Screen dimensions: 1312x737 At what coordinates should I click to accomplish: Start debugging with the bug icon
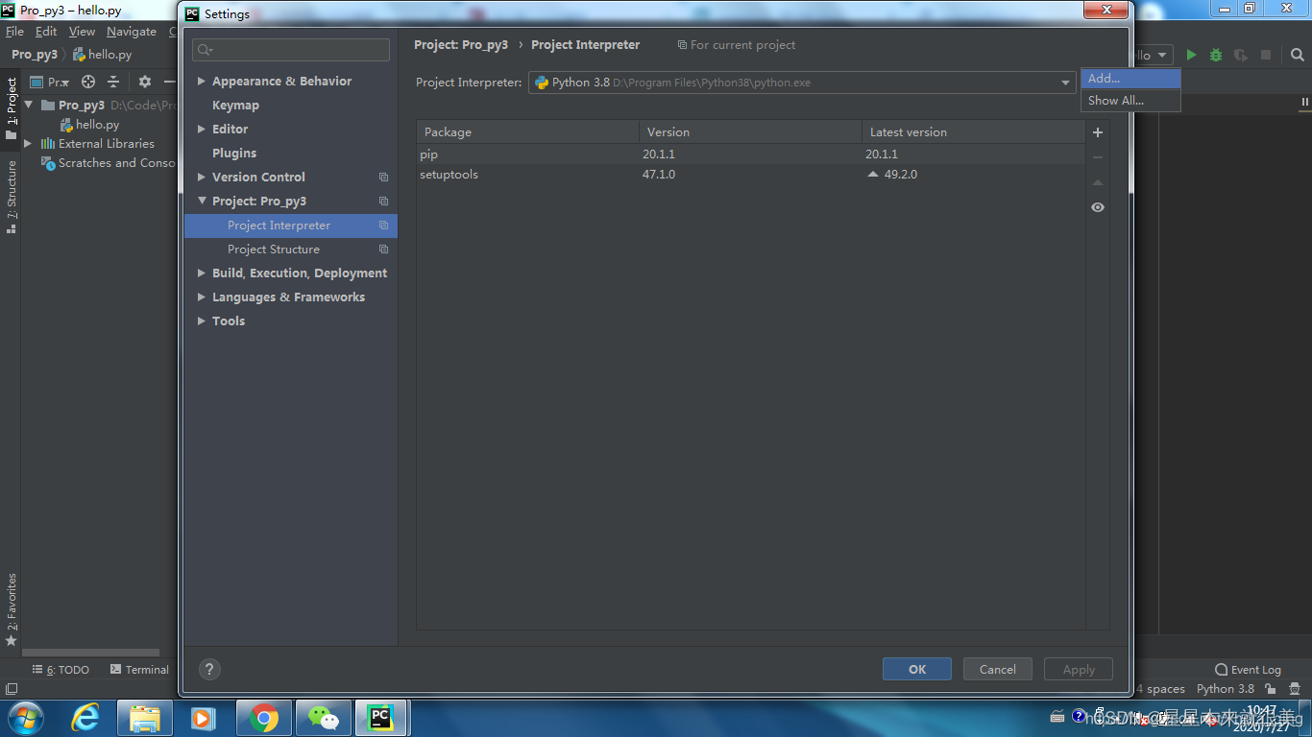click(1216, 56)
